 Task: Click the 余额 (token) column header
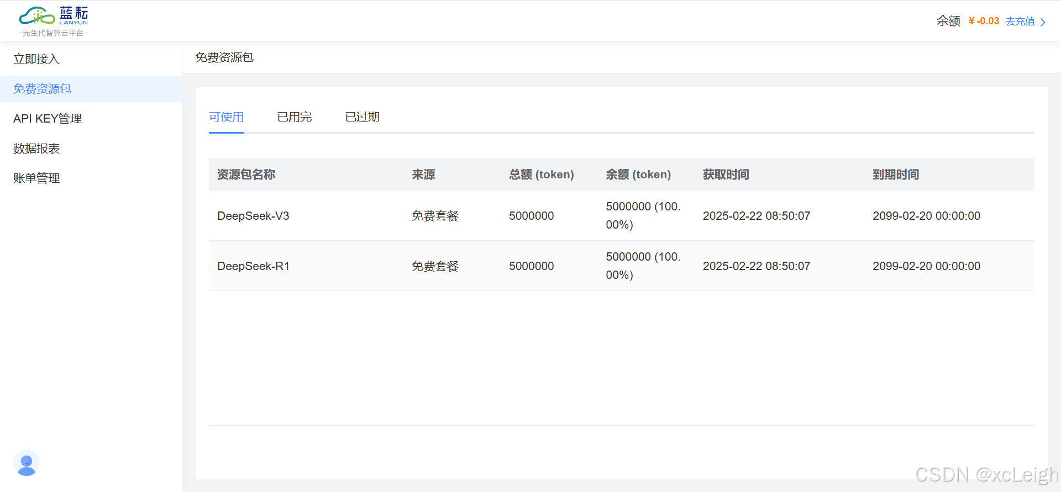[638, 174]
